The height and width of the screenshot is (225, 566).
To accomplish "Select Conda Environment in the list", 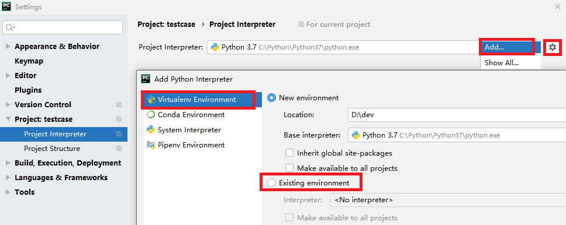I will pyautogui.click(x=203, y=114).
